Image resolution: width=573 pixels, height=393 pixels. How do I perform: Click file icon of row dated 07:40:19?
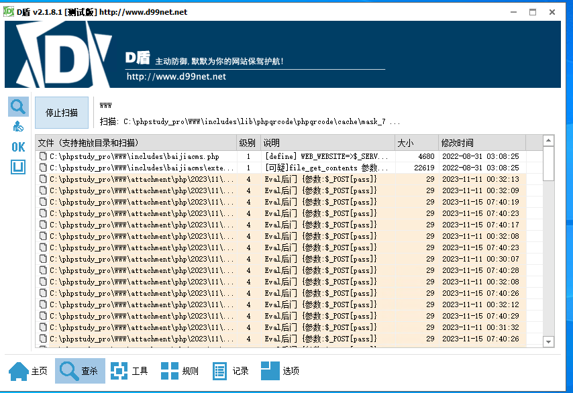click(43, 202)
